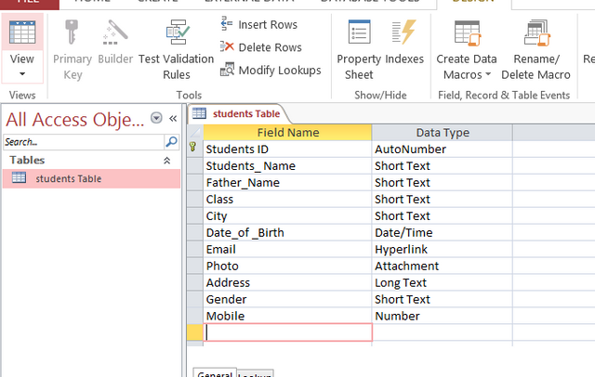Screen dimensions: 595x377
Task: Click the Attachment data type cell
Action: (443, 266)
